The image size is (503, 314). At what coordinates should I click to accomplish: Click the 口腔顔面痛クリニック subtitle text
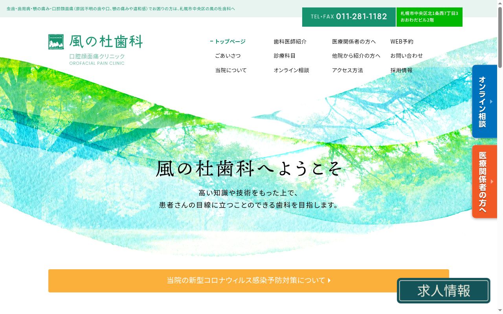coord(97,56)
